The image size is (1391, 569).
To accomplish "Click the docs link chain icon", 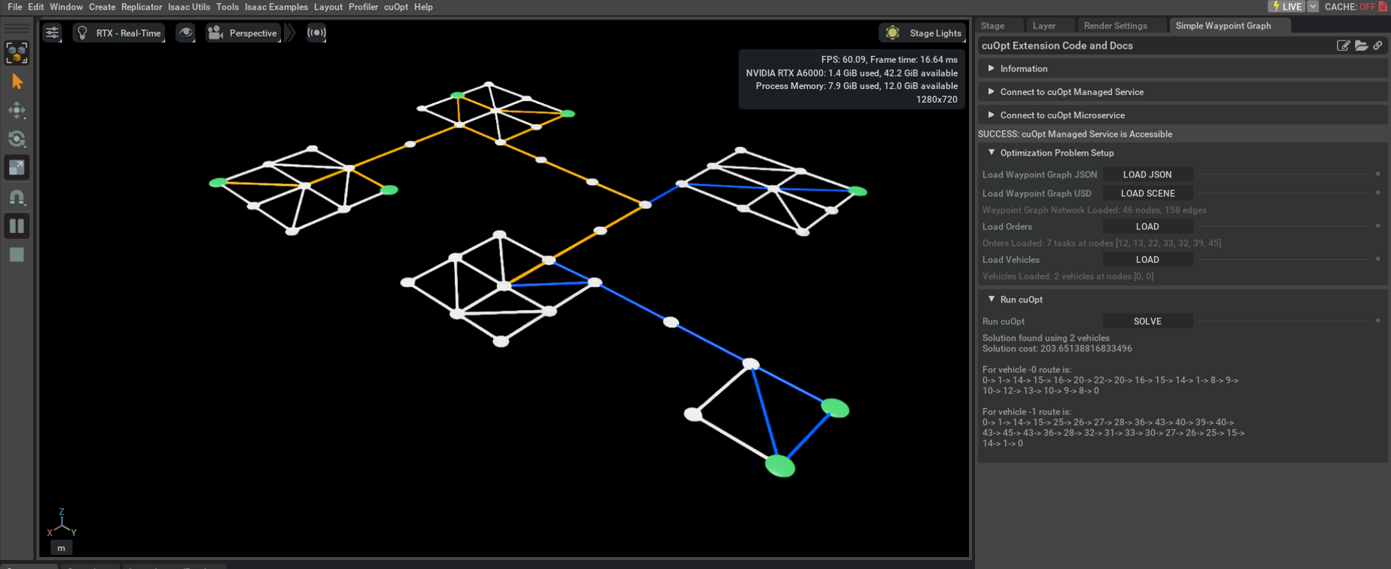I will pyautogui.click(x=1378, y=46).
